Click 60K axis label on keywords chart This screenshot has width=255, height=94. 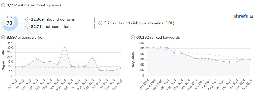(x=141, y=59)
